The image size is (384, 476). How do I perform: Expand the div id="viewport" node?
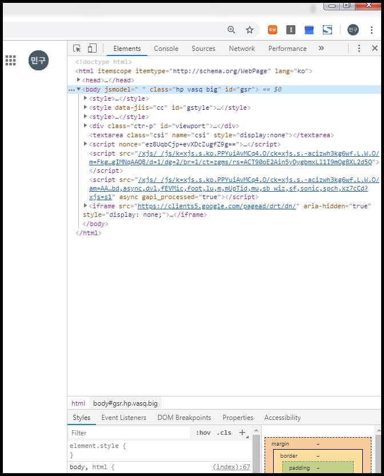point(85,126)
